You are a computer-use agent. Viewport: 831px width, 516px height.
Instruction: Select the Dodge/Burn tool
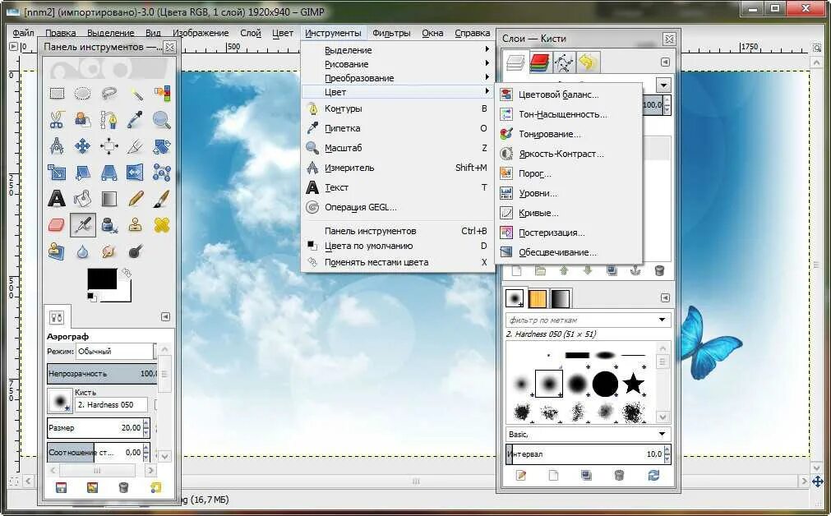point(136,251)
